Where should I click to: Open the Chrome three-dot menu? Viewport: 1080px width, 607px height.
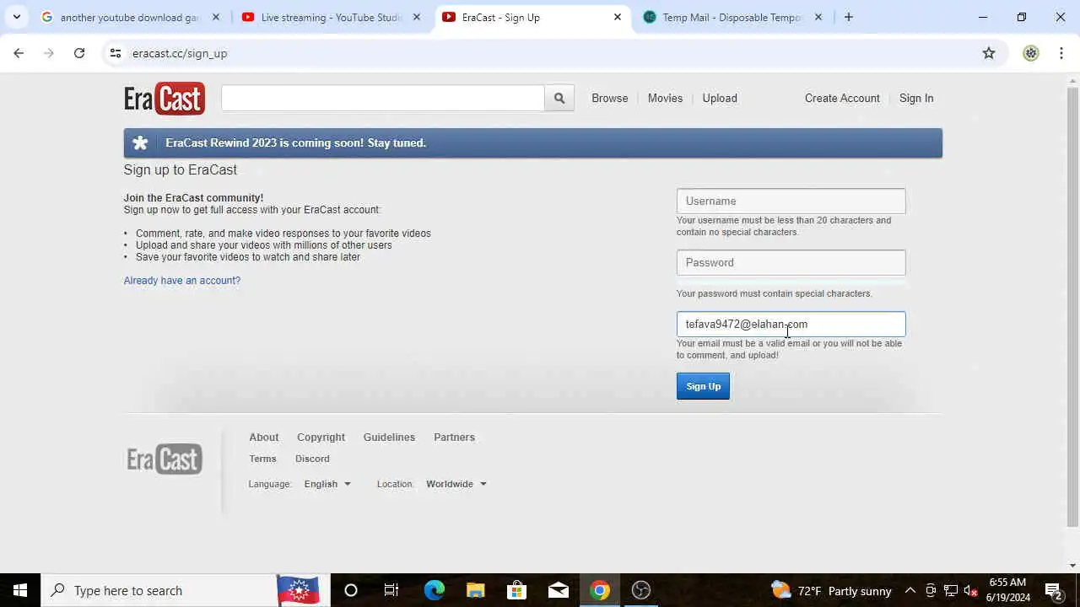click(1061, 53)
